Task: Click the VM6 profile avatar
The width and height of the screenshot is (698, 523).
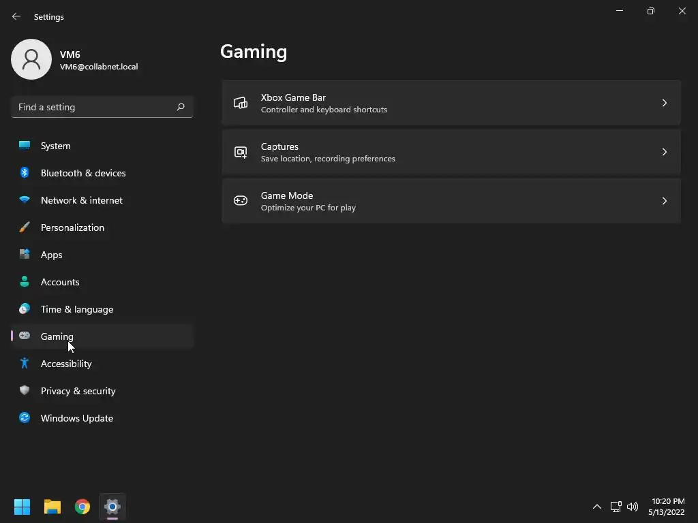Action: point(31,59)
